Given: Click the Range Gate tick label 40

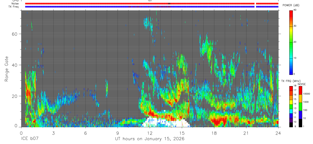Looking at the screenshot, I should (x=14, y=65).
